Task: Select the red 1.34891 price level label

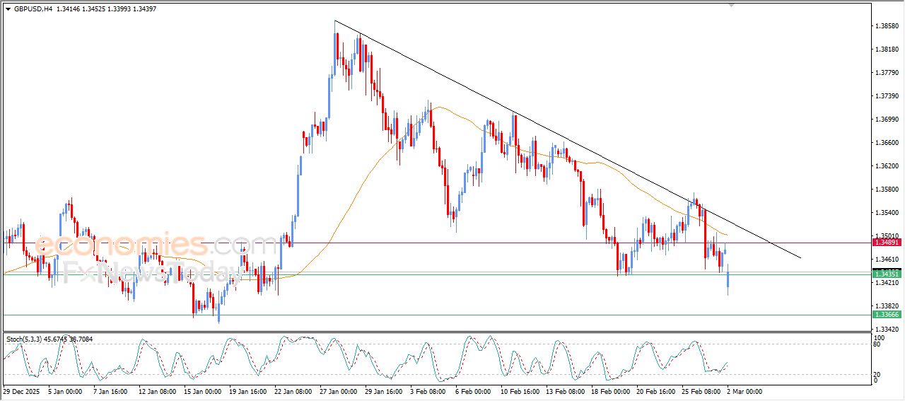Action: coord(886,243)
